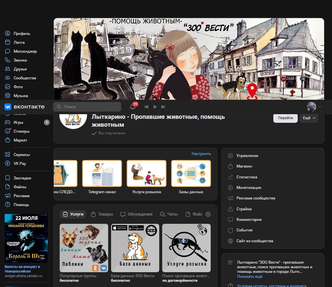332x287 pixels.
Task: Open Реклама in the sidebar
Action: tap(17, 196)
